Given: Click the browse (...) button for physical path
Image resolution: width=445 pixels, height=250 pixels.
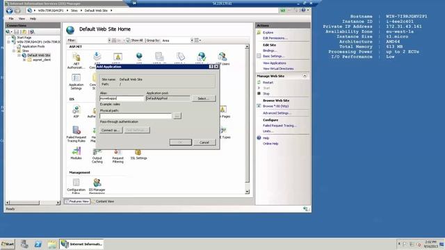Looking at the screenshot, I should 177,116.
